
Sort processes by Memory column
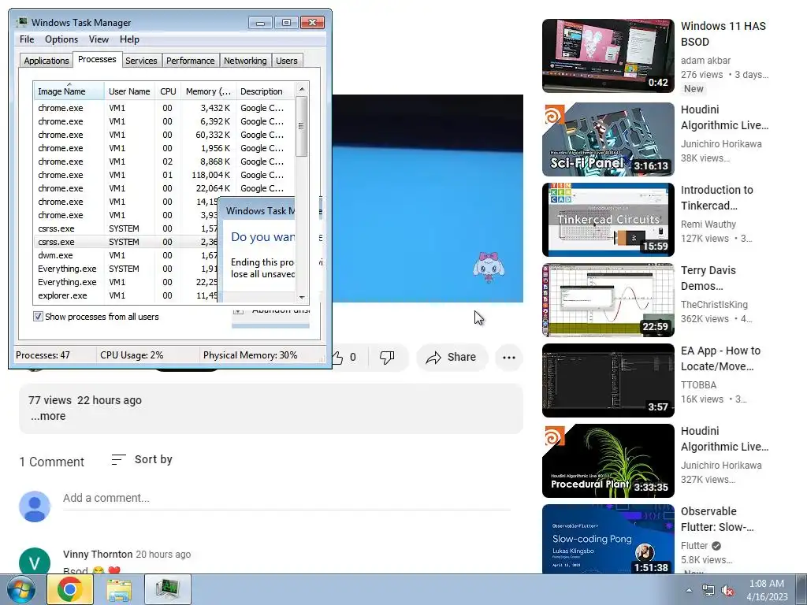point(208,91)
